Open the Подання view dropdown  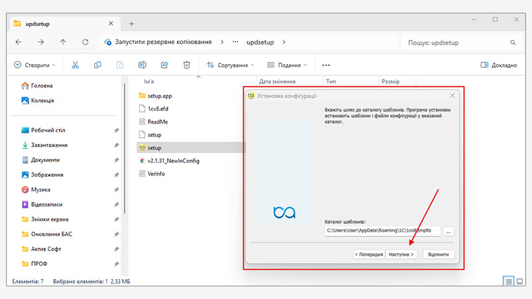pos(287,65)
